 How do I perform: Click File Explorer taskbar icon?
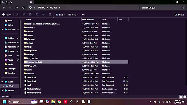(x=53, y=102)
